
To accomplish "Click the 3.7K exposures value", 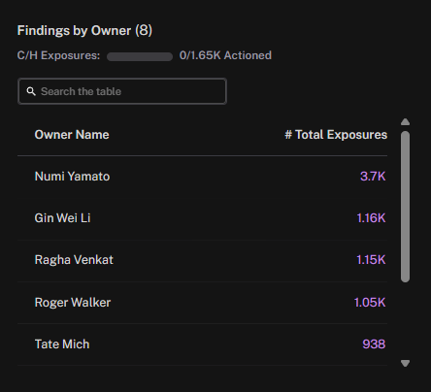I will click(373, 177).
